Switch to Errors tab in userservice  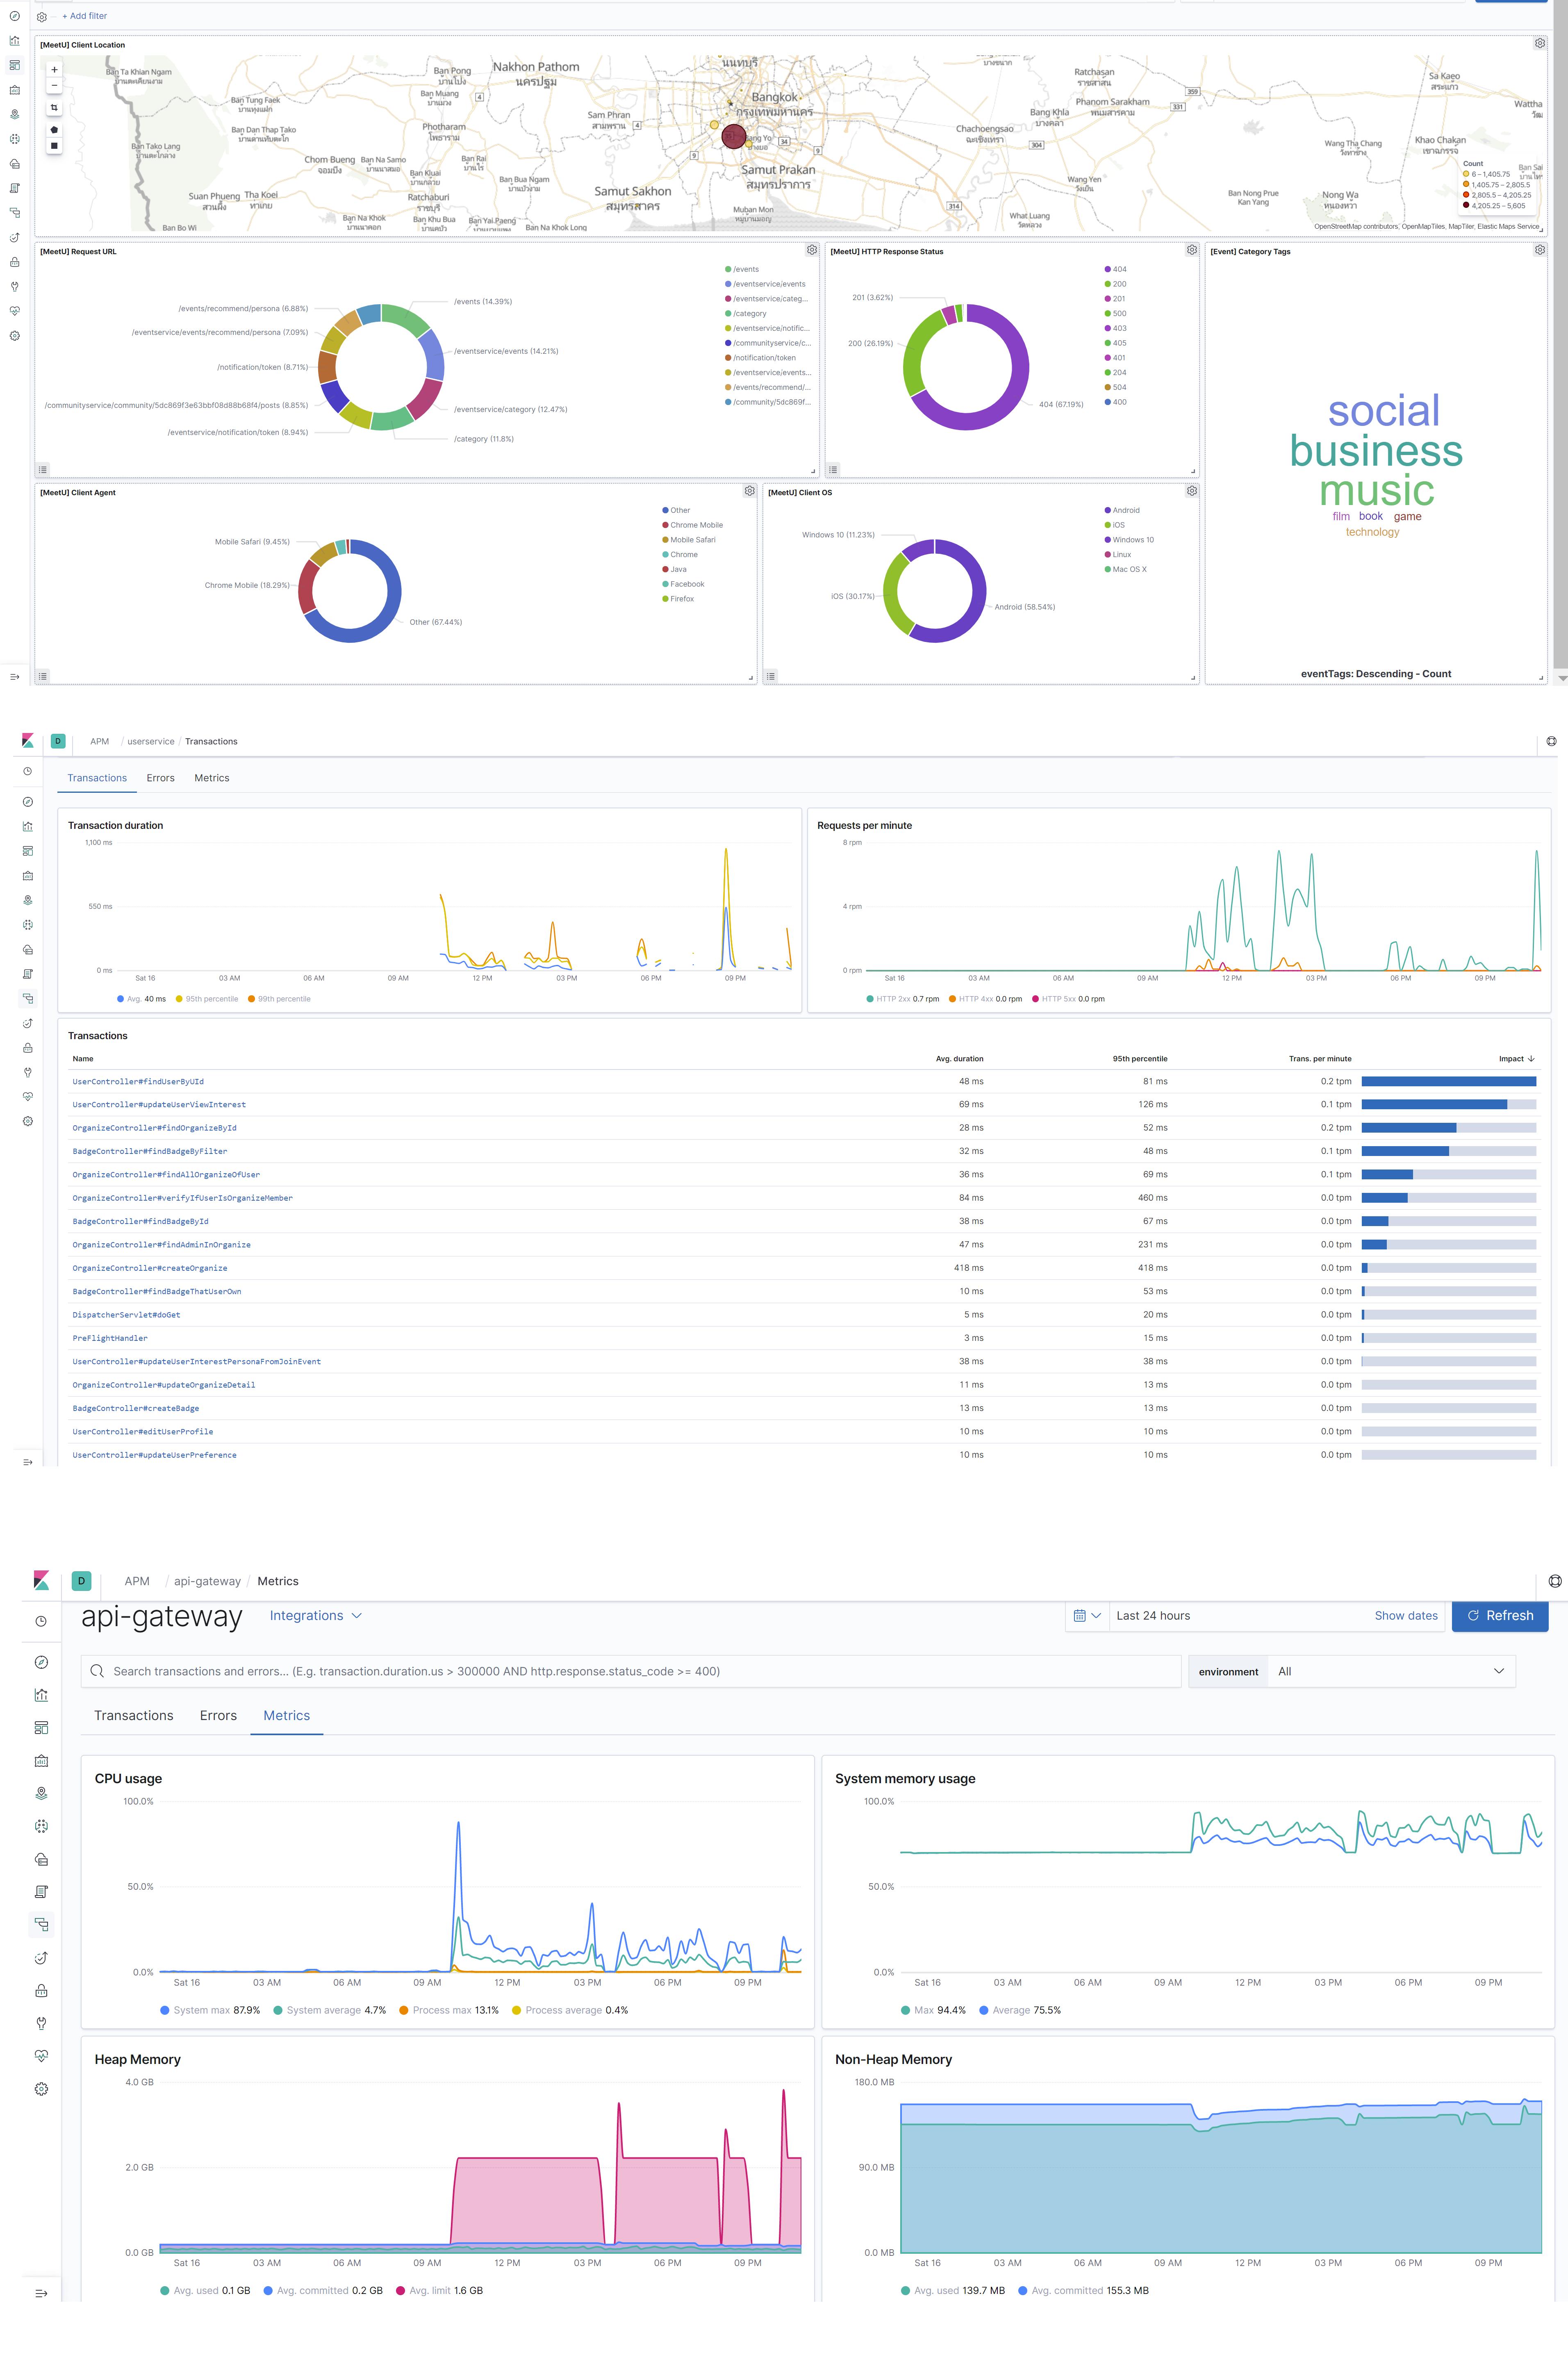(160, 778)
